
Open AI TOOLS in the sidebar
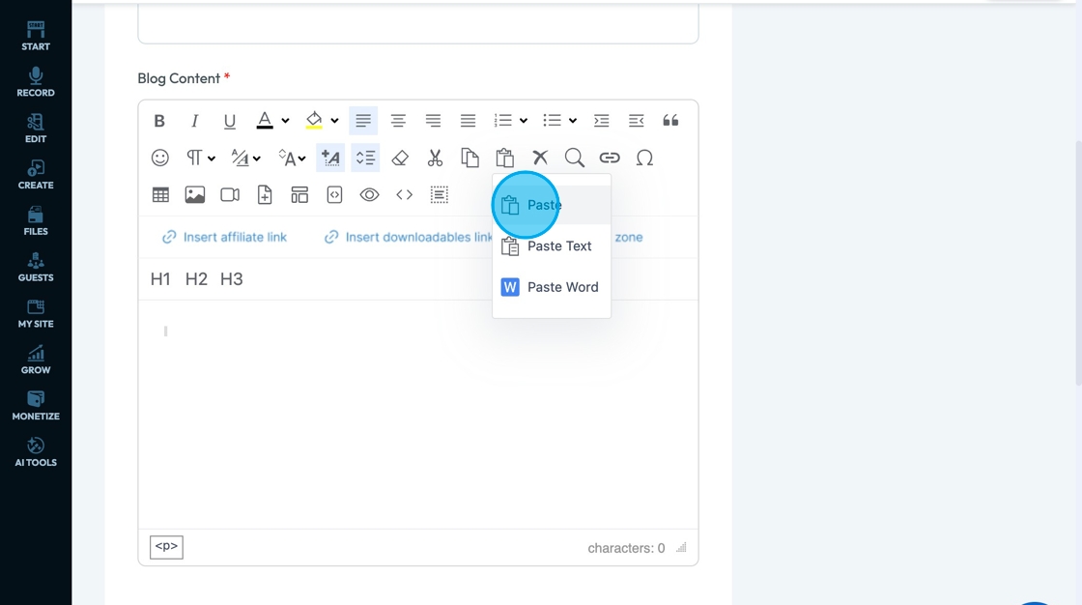click(36, 452)
